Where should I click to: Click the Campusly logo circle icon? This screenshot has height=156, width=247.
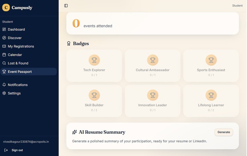(6, 8)
